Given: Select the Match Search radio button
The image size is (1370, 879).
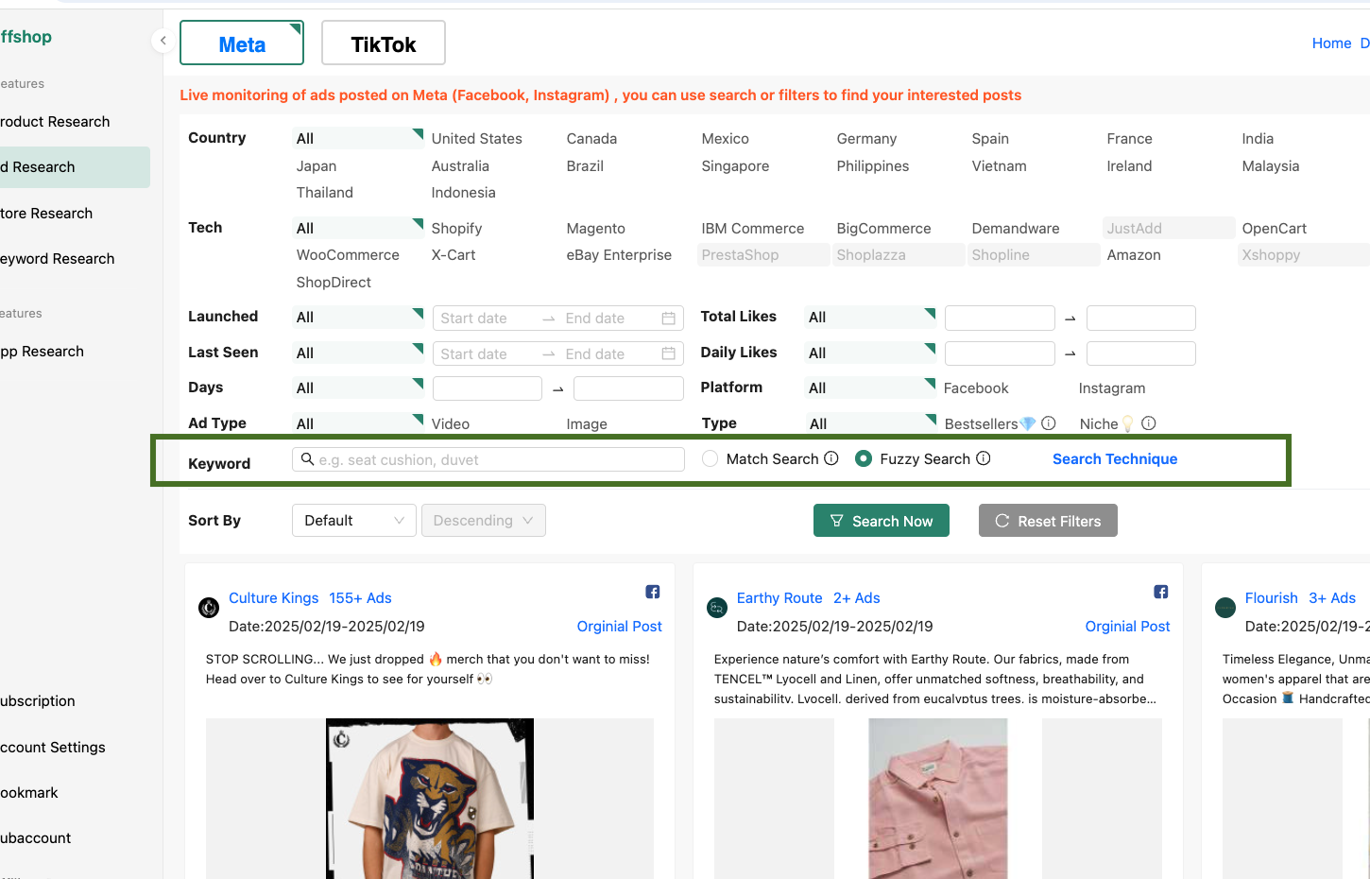Looking at the screenshot, I should (711, 458).
